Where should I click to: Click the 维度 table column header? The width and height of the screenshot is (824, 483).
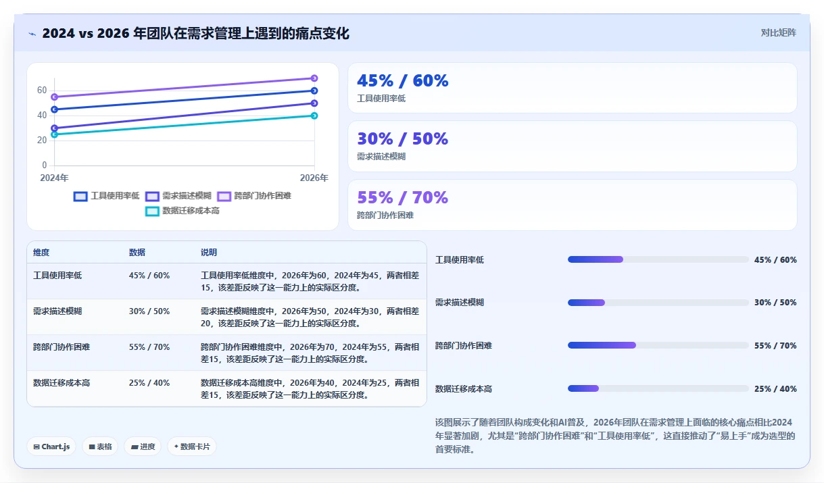(x=41, y=253)
